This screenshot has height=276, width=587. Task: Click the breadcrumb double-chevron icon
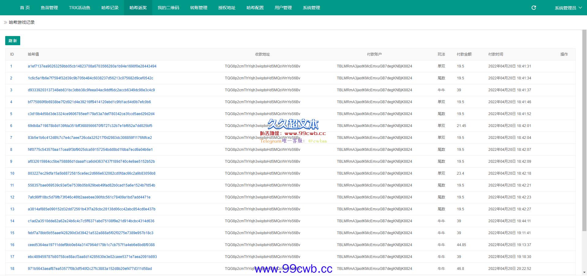[x=6, y=22]
